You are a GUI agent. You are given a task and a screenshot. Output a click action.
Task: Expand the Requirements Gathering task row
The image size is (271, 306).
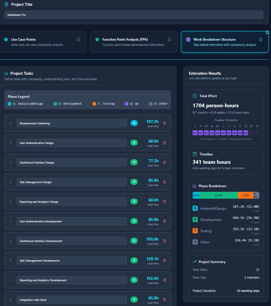pyautogui.click(x=11, y=123)
